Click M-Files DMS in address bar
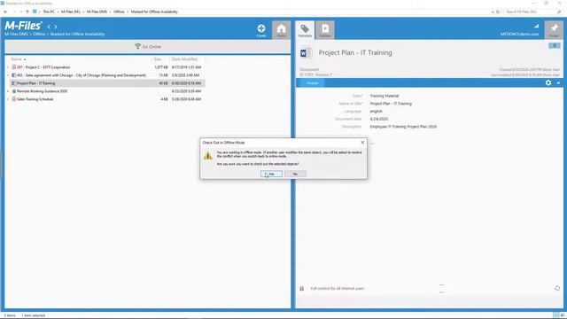The image size is (567, 319). [x=97, y=12]
